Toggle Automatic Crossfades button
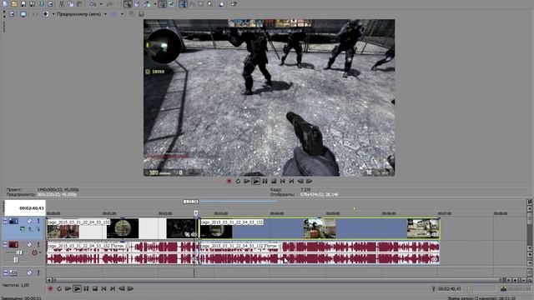This screenshot has width=534, height=300. (x=137, y=4)
